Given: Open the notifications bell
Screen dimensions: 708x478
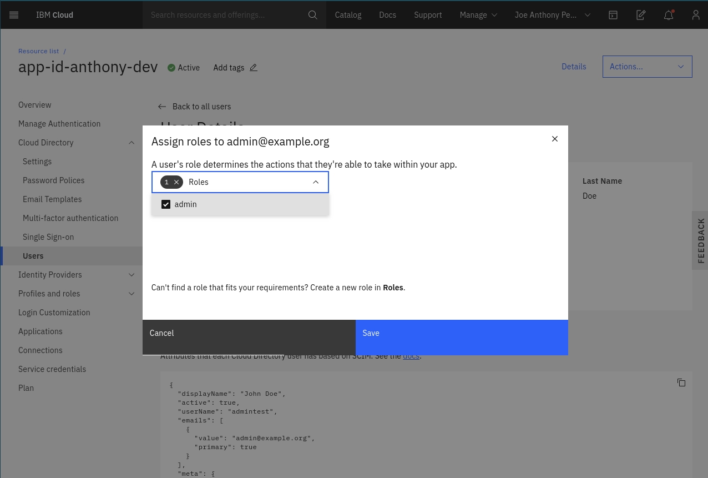Looking at the screenshot, I should click(669, 15).
